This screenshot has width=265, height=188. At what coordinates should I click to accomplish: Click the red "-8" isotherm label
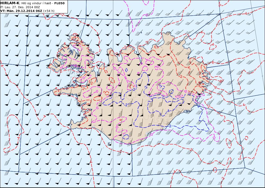click(220, 81)
